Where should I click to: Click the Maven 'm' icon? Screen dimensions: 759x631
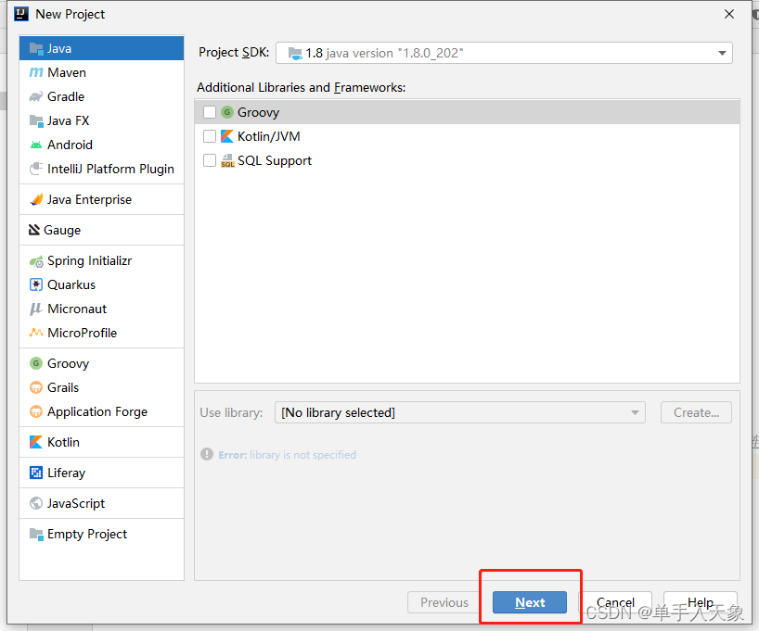point(36,72)
